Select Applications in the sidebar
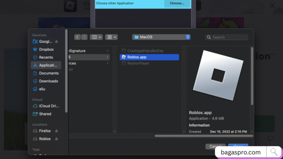This screenshot has width=283, height=159. click(x=46, y=65)
